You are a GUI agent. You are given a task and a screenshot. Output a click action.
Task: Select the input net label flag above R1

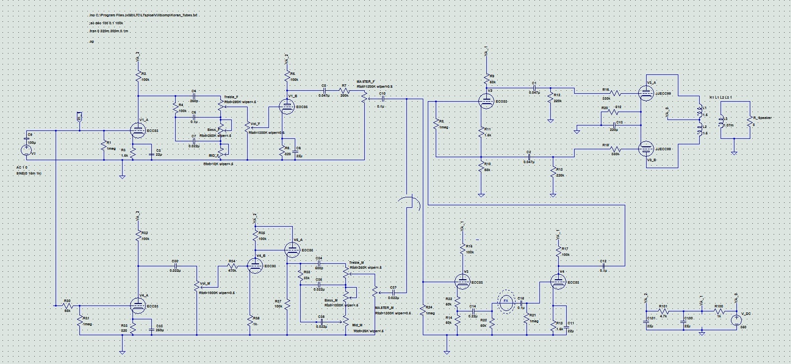(79, 117)
